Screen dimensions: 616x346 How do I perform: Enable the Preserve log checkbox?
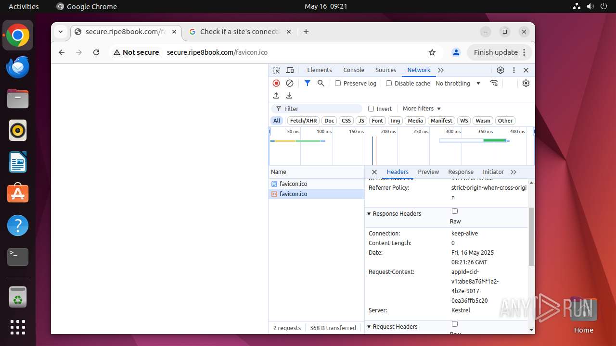(338, 83)
